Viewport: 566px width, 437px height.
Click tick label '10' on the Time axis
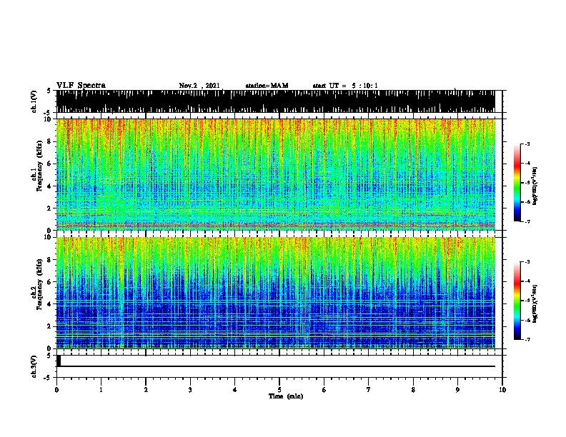[502, 390]
